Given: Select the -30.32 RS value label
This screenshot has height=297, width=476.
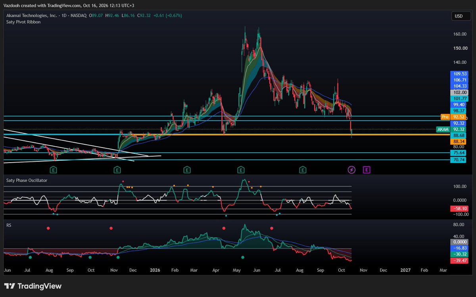Looking at the screenshot, I should click(x=459, y=254).
